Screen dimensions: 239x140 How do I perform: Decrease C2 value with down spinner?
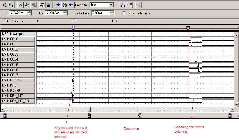click(65, 14)
